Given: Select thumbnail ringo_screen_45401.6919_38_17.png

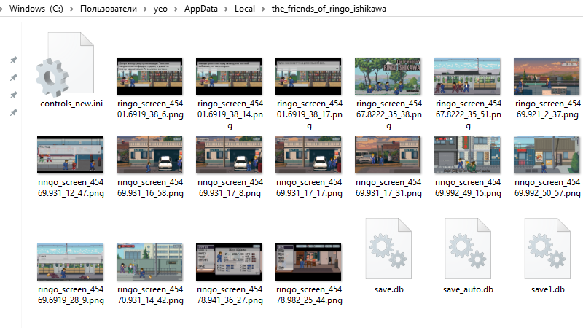Looking at the screenshot, I should 308,77.
